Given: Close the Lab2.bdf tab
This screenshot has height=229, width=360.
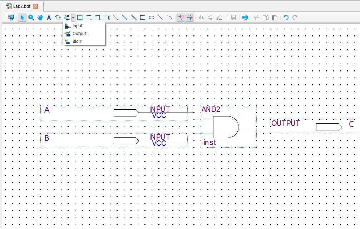Looking at the screenshot, I should 35,6.
